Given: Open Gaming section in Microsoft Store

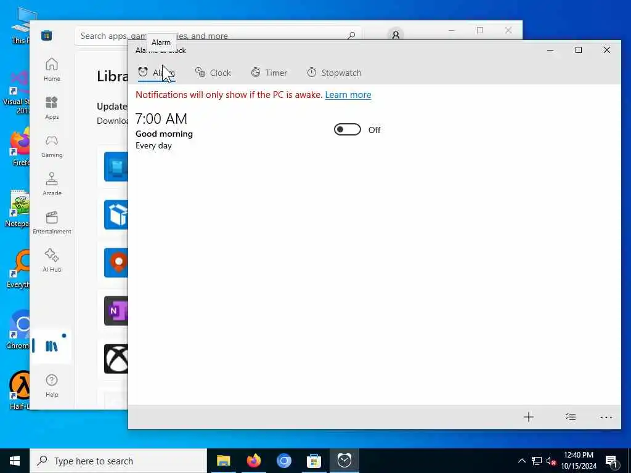Looking at the screenshot, I should tap(52, 146).
